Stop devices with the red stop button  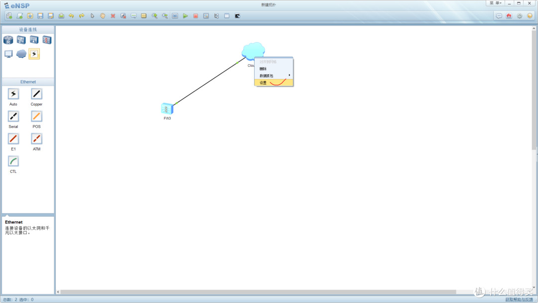(196, 16)
